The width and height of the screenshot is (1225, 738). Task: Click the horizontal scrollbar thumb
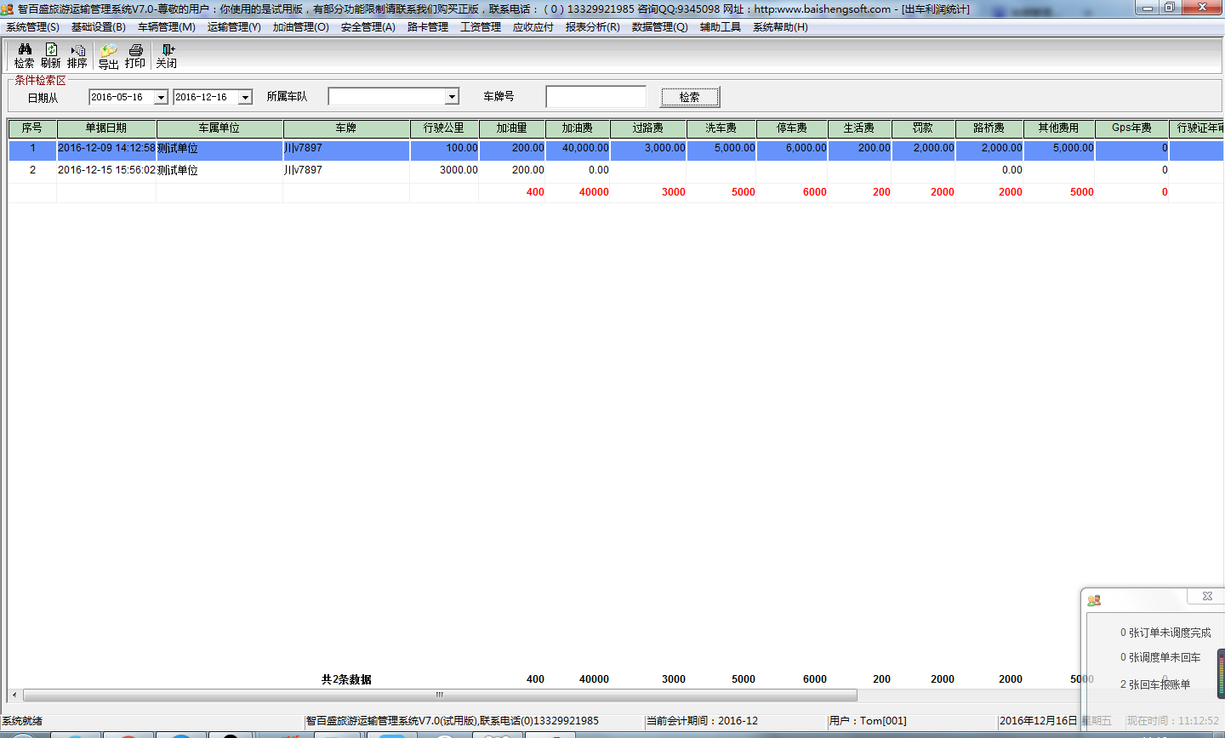pos(440,695)
